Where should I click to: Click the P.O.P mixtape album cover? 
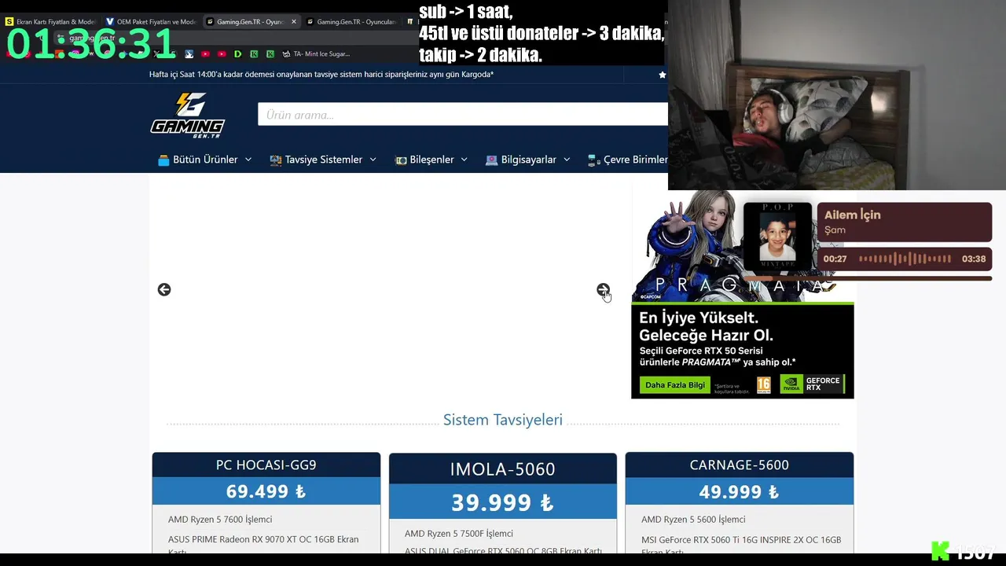pos(777,237)
